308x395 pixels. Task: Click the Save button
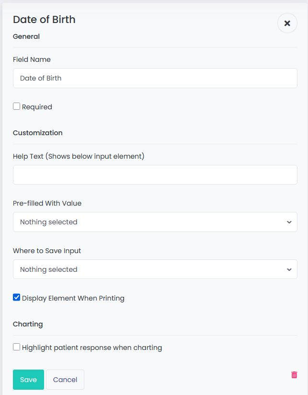click(x=28, y=380)
